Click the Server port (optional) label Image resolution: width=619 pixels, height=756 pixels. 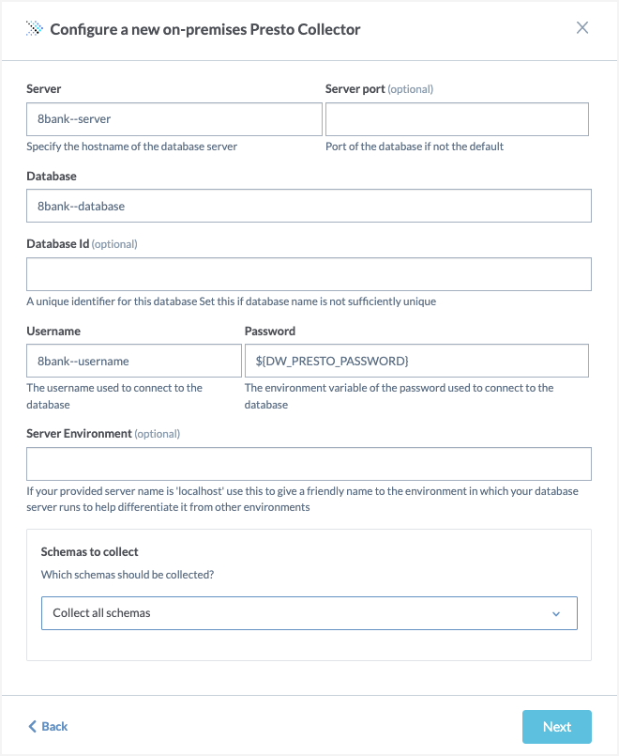(379, 89)
